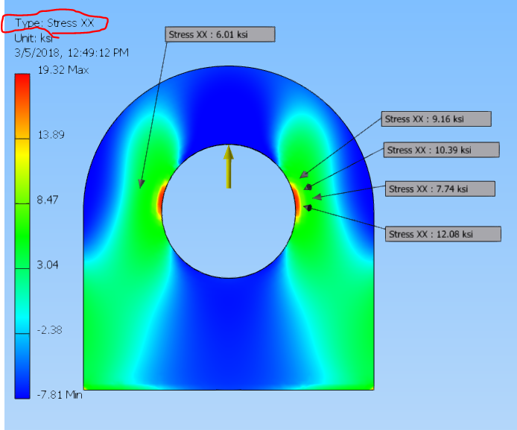Select the Stress XX 12.08 ksi probe label
Image resolution: width=517 pixels, height=430 pixels.
(x=443, y=234)
